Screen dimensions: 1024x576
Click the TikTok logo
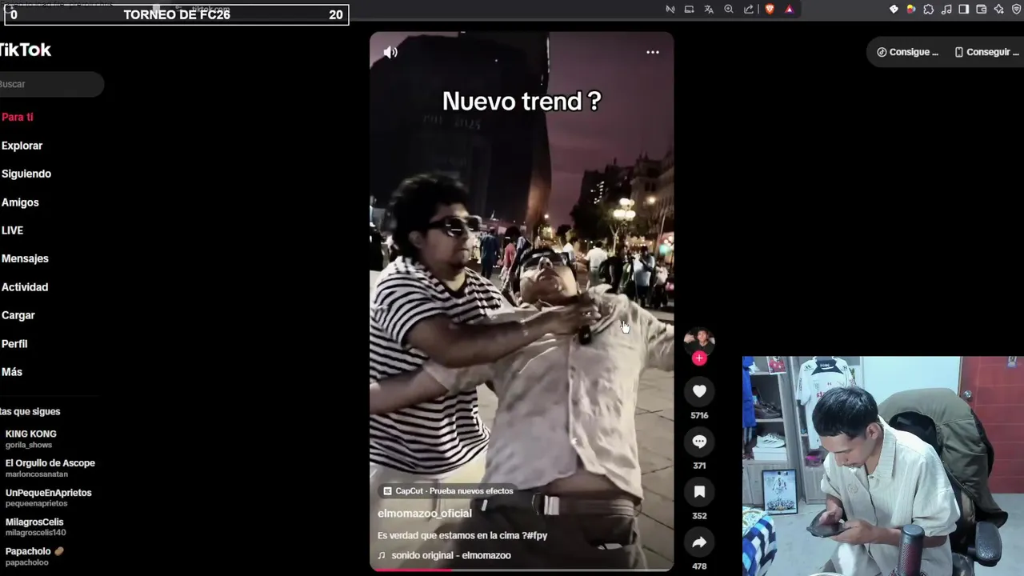(25, 50)
